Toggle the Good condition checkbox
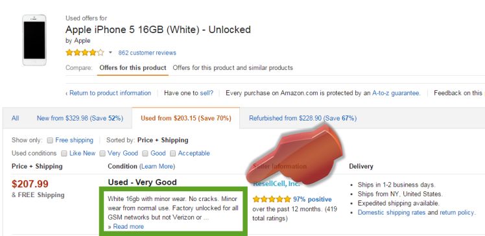Viewport: 485px width, 236px height. coord(145,154)
